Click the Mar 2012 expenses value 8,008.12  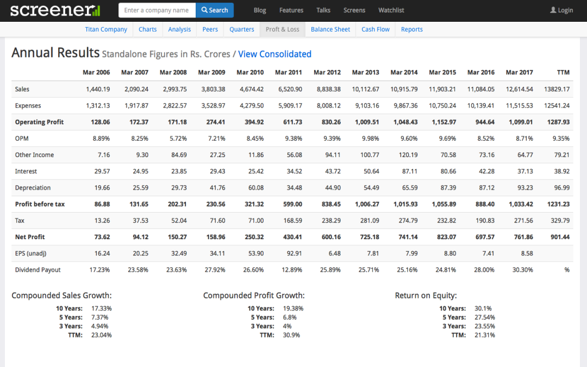point(329,105)
